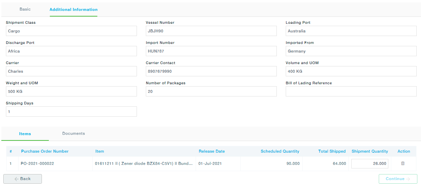Click the Loading Port field
The width and height of the screenshot is (421, 186).
point(351,31)
